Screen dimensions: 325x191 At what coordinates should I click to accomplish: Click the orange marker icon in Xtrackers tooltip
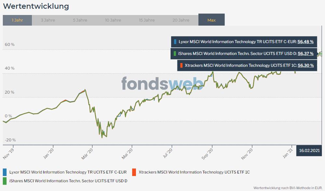[181, 65]
